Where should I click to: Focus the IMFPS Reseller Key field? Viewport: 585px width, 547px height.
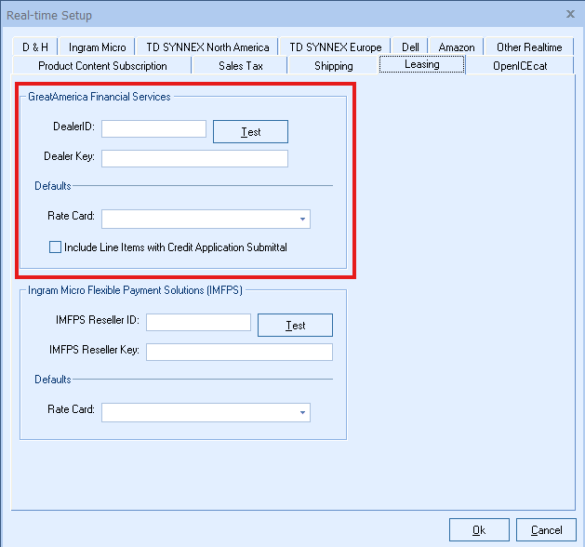pyautogui.click(x=239, y=352)
